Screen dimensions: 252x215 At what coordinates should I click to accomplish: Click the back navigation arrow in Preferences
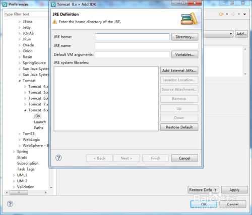coord(221,14)
